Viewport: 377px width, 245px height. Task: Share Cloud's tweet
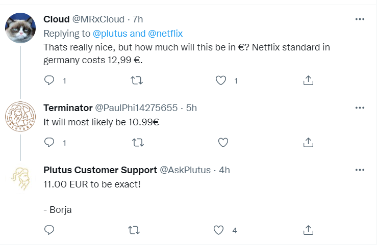click(x=308, y=80)
